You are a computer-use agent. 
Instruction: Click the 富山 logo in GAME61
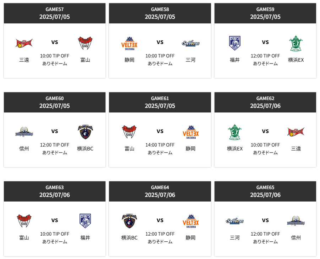click(x=129, y=132)
